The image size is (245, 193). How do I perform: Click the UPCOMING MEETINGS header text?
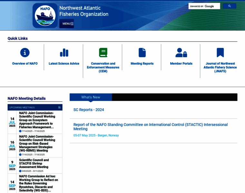(22, 107)
